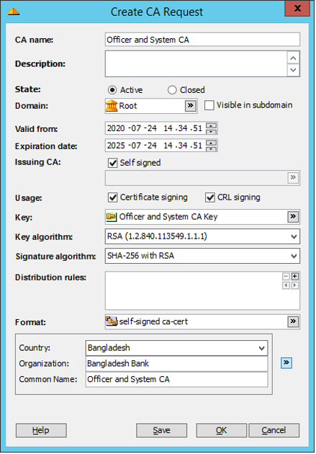Open the Country dropdown showing Bangladesh

pos(261,348)
